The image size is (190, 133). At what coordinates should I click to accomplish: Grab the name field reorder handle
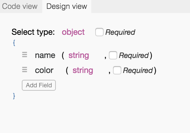(x=25, y=55)
